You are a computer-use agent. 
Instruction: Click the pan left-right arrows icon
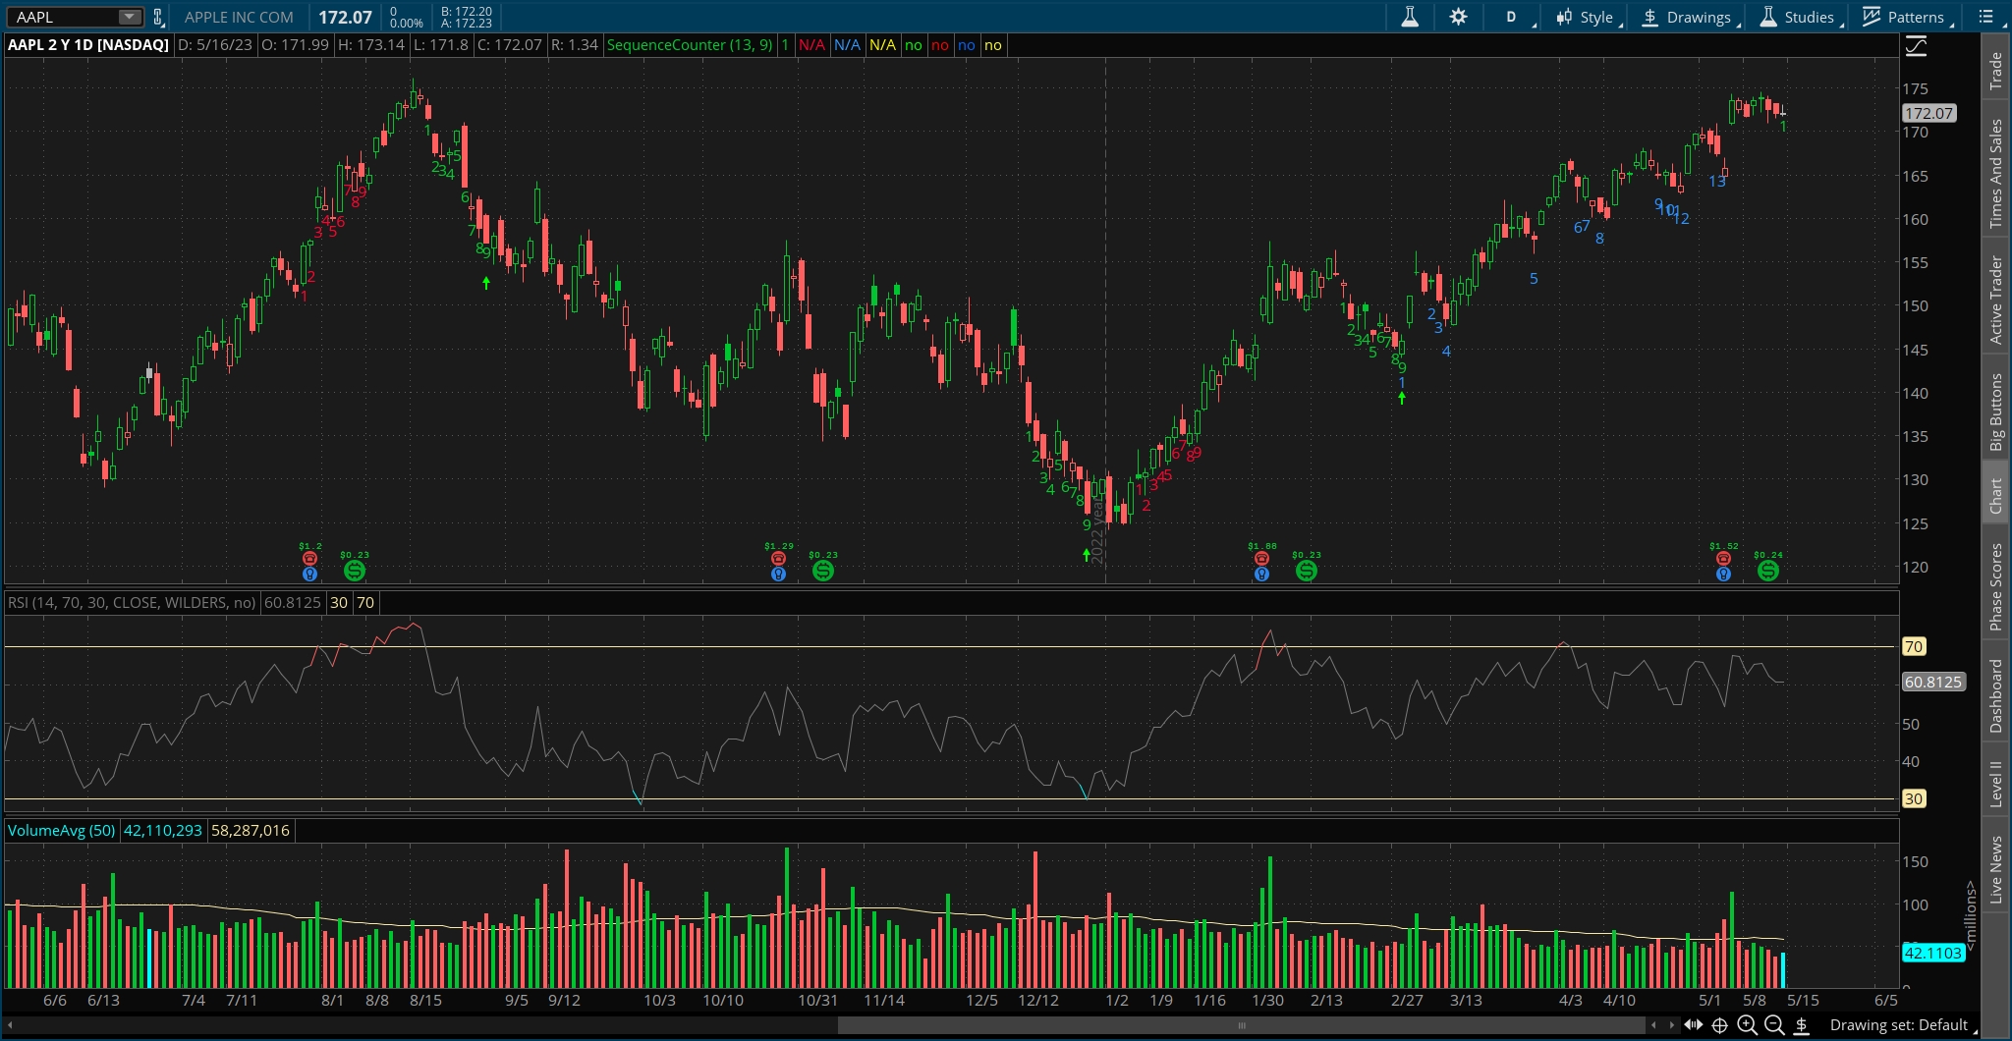[x=1693, y=1025]
